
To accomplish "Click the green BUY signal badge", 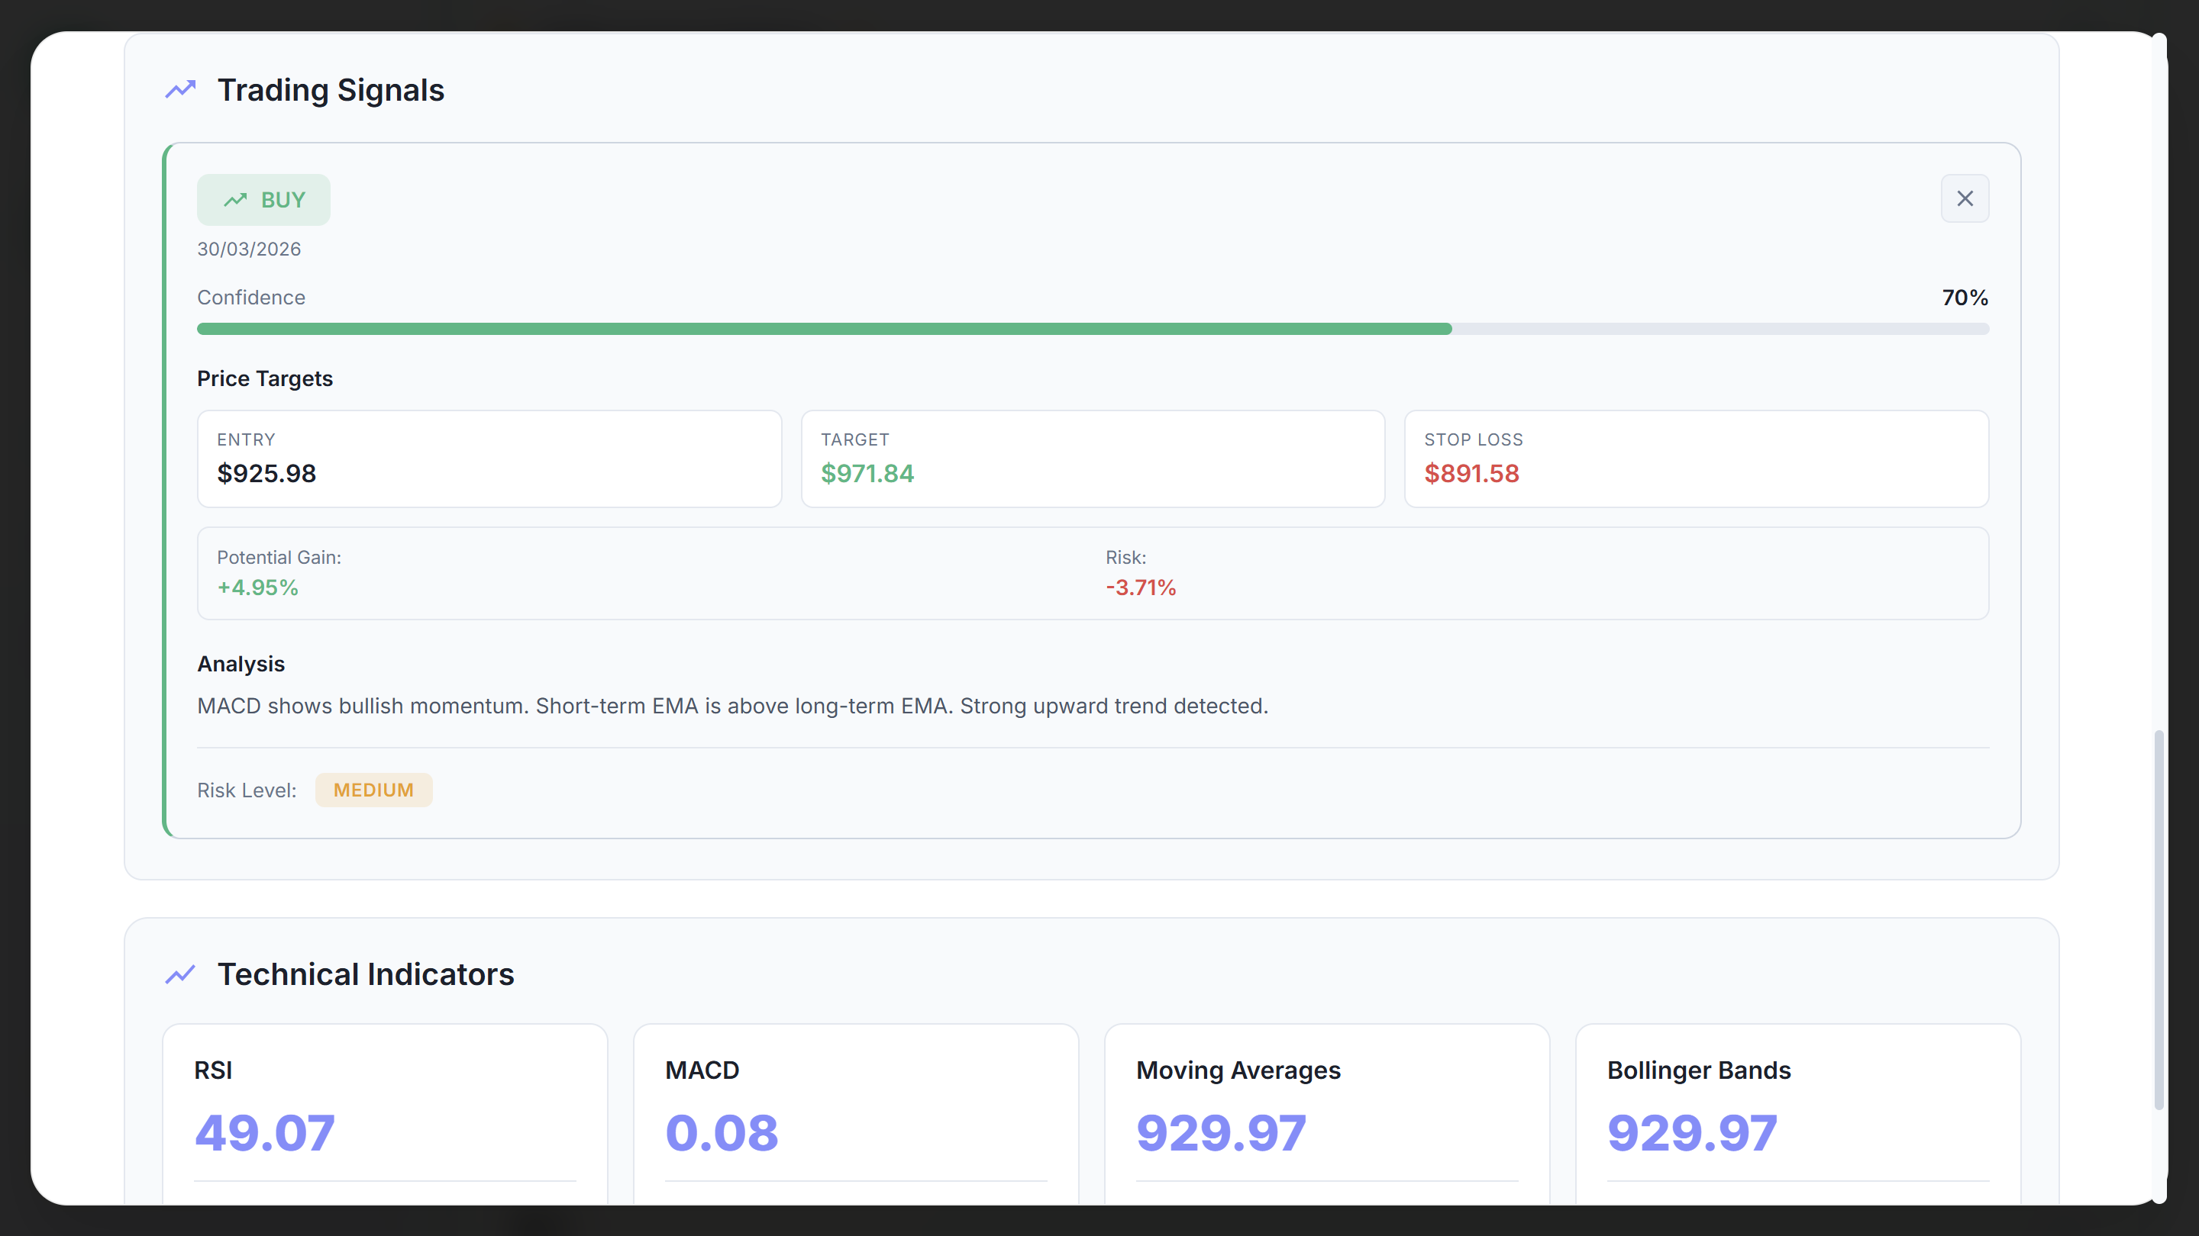I will click(263, 200).
